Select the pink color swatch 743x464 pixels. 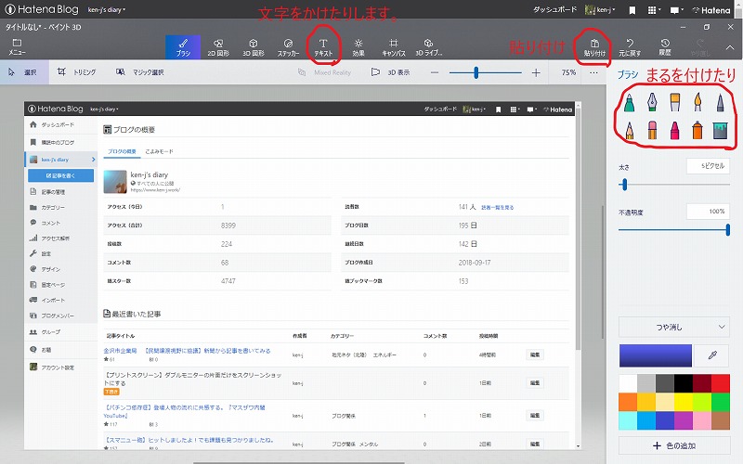(x=702, y=420)
